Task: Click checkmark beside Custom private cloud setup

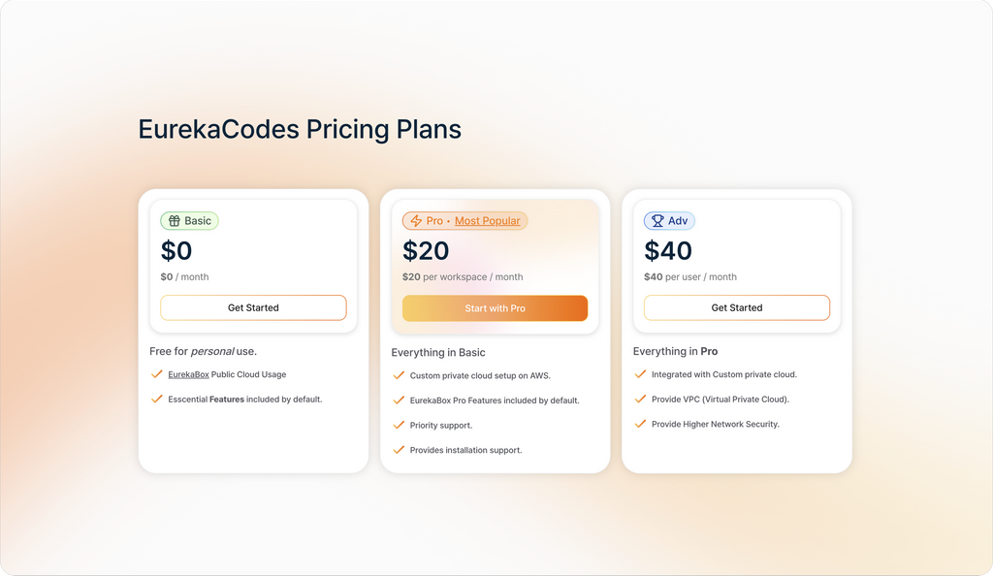Action: click(x=399, y=374)
